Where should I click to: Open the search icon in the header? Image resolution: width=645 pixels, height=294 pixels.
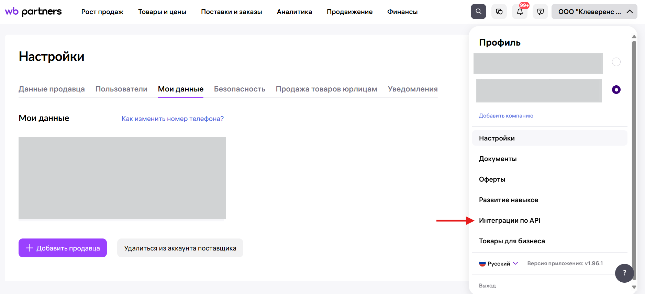(478, 12)
